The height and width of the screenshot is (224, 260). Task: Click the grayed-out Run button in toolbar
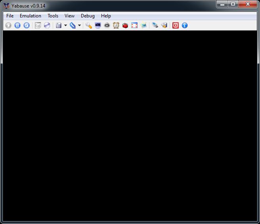coord(8,25)
